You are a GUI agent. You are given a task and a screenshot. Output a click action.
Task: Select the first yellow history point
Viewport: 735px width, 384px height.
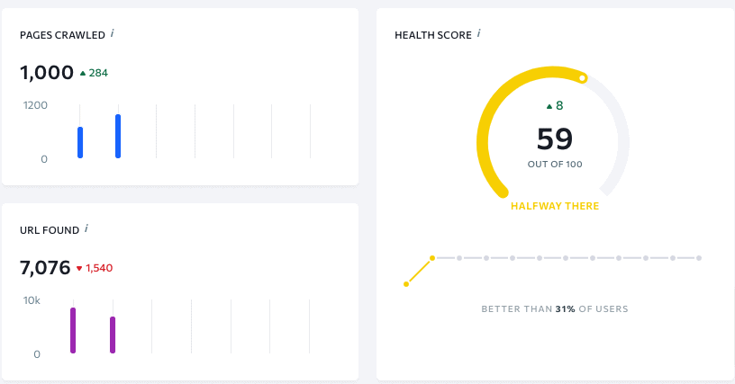tap(406, 284)
